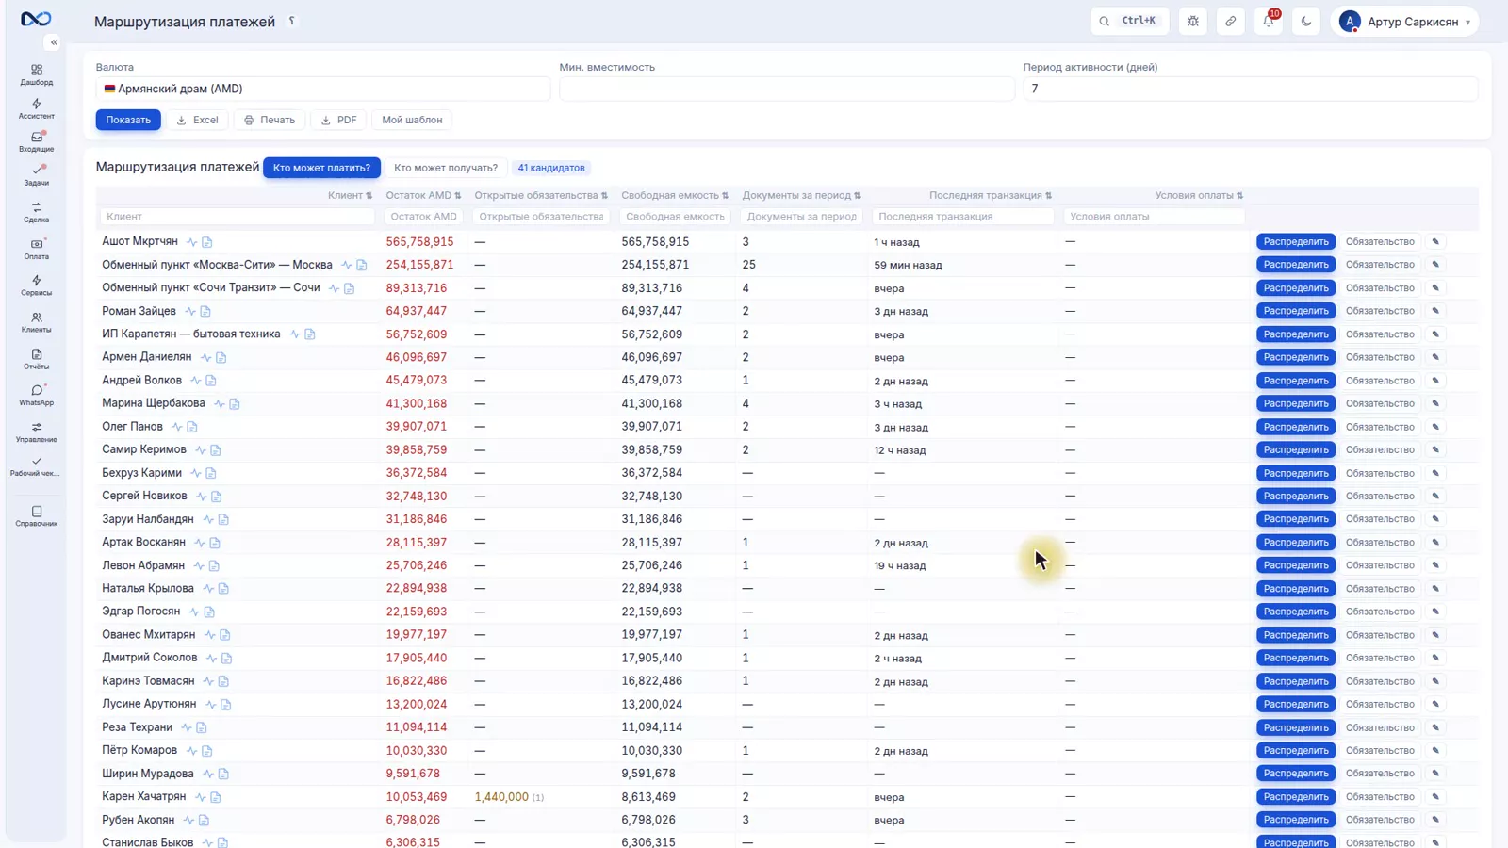The height and width of the screenshot is (848, 1508).
Task: Open the Дашборд sidebar icon
Action: 36,74
